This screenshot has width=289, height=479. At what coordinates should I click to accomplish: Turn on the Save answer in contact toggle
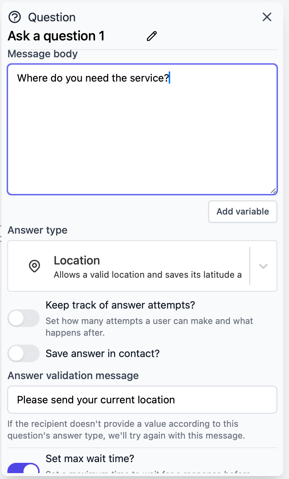23,353
